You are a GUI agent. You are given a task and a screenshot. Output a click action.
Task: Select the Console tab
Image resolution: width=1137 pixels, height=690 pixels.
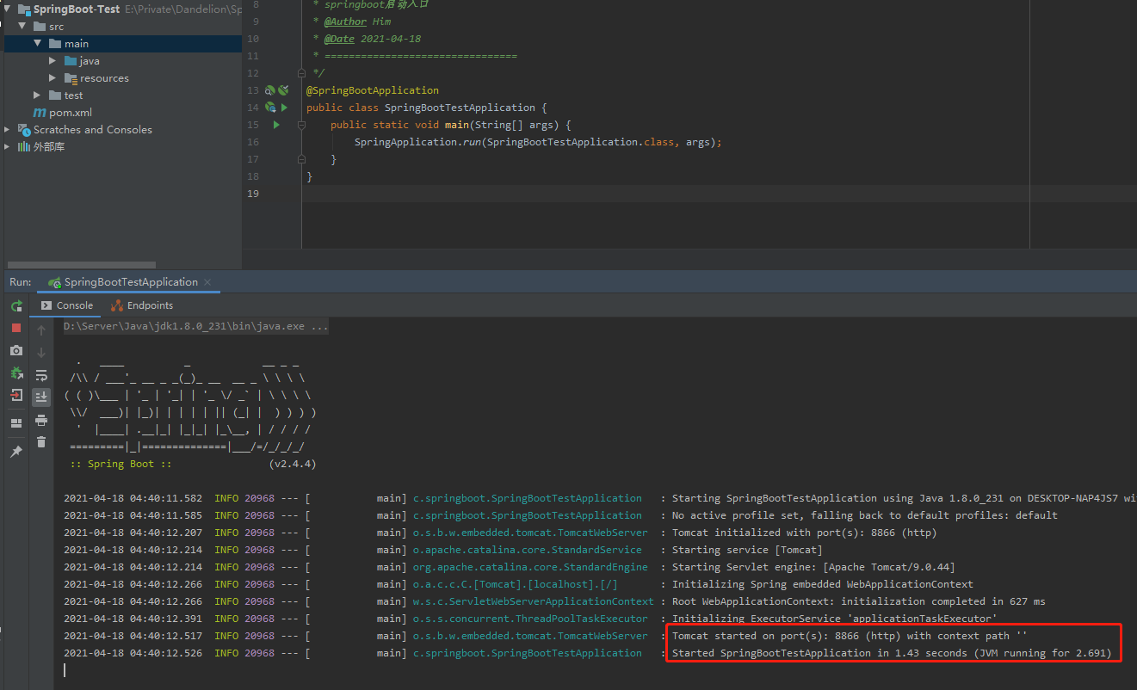67,305
